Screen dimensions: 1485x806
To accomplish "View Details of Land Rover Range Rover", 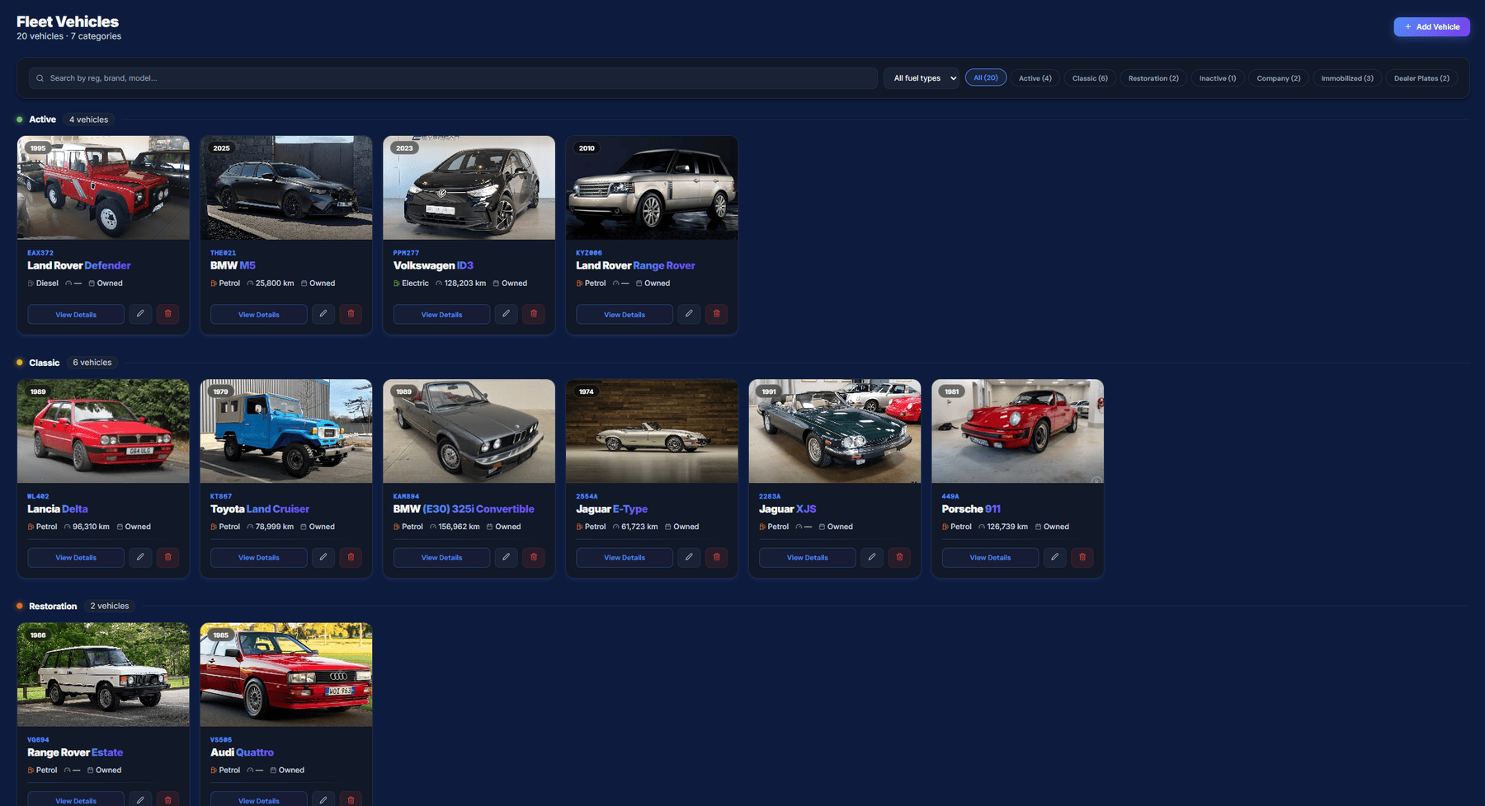I will click(625, 315).
